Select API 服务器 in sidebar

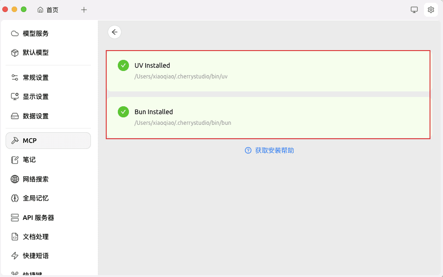coord(39,218)
